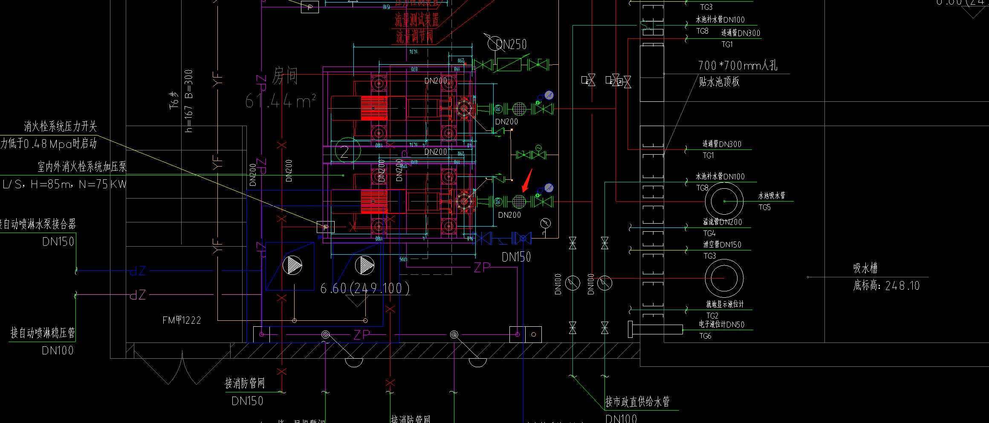Select the DN150 label below the blue valve
Screen dimensions: 989x423
[516, 257]
